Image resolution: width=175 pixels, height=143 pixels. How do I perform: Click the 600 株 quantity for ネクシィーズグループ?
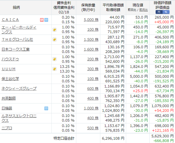coord(93,89)
